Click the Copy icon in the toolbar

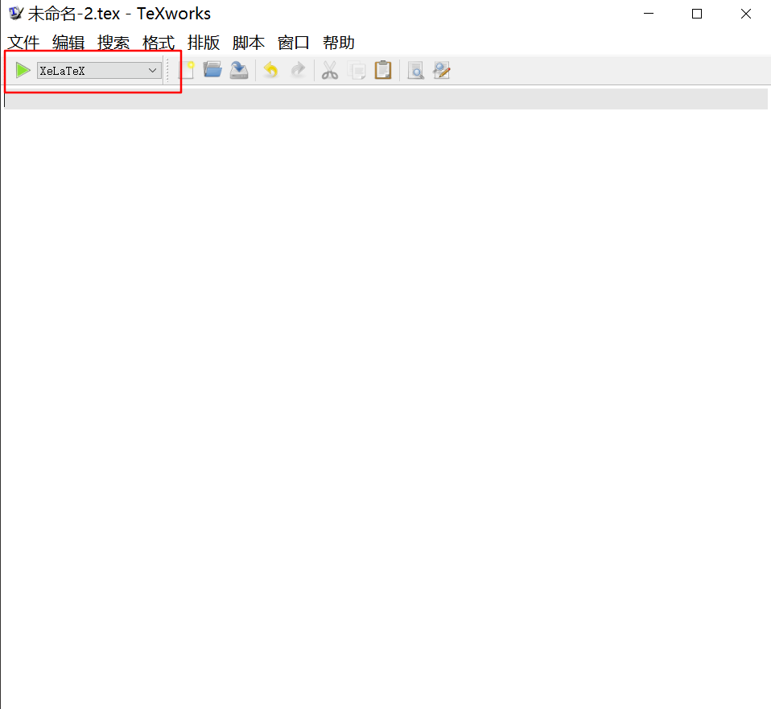357,70
